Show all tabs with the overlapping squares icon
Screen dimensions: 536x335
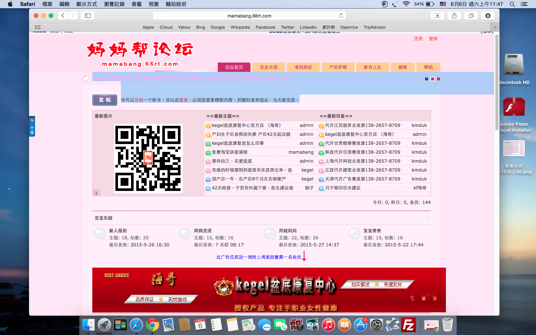pyautogui.click(x=471, y=16)
